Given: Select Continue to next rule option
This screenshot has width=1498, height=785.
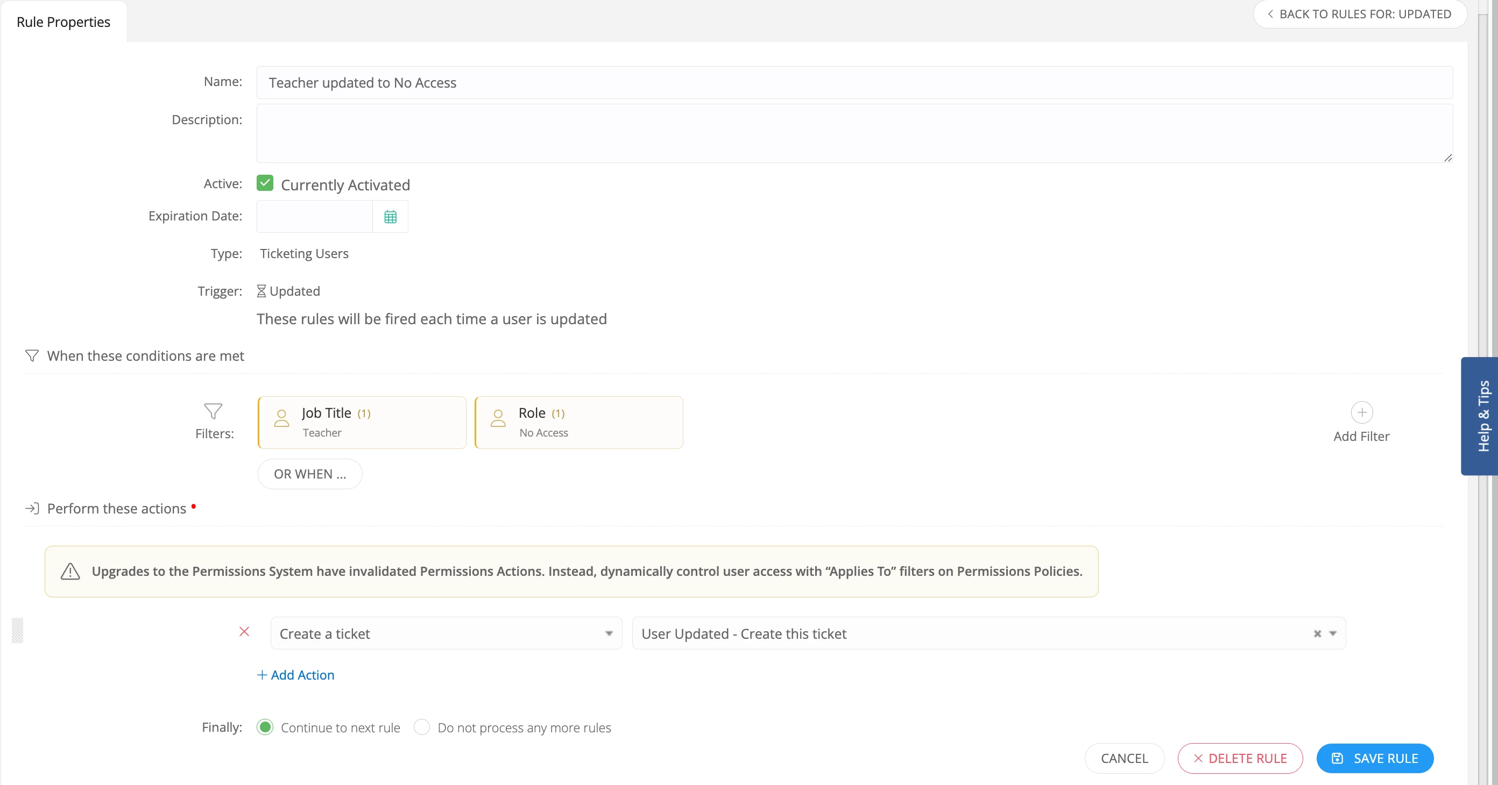Looking at the screenshot, I should pos(265,727).
